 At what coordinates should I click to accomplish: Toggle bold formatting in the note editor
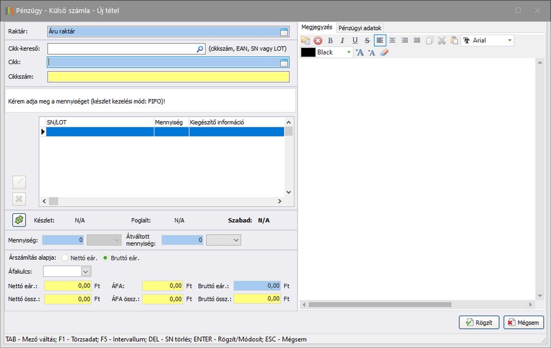point(330,40)
